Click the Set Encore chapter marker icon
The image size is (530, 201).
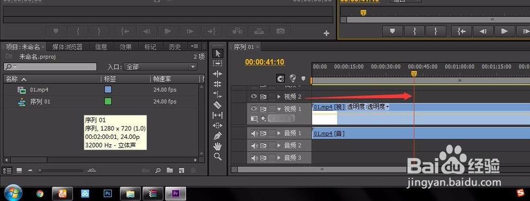pos(293,78)
